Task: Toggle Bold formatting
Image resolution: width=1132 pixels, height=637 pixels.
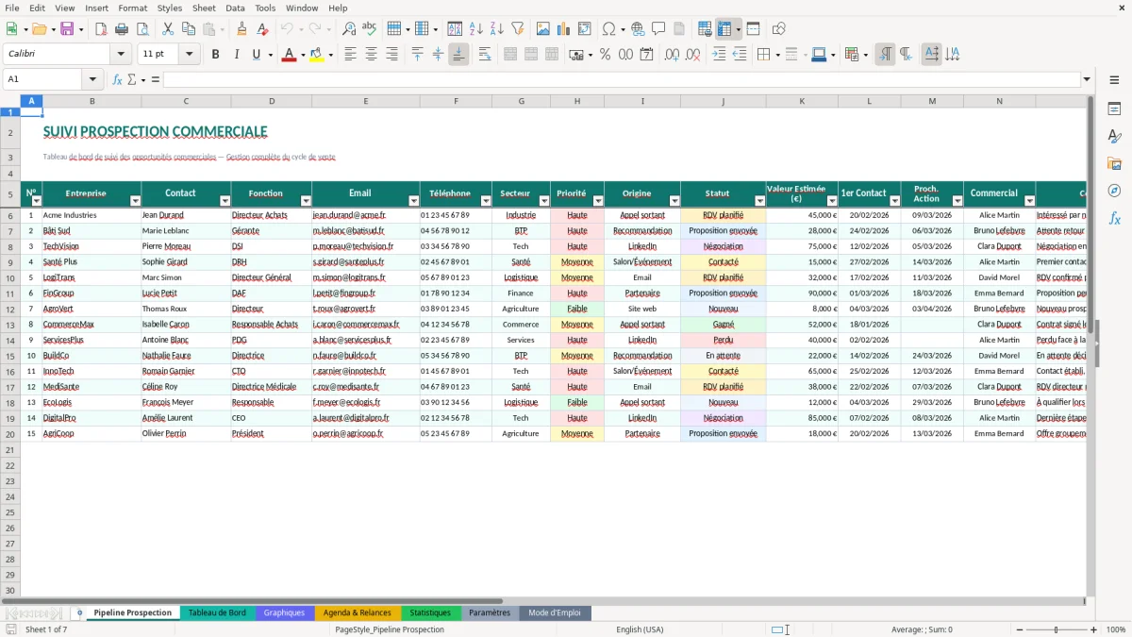Action: [x=215, y=55]
